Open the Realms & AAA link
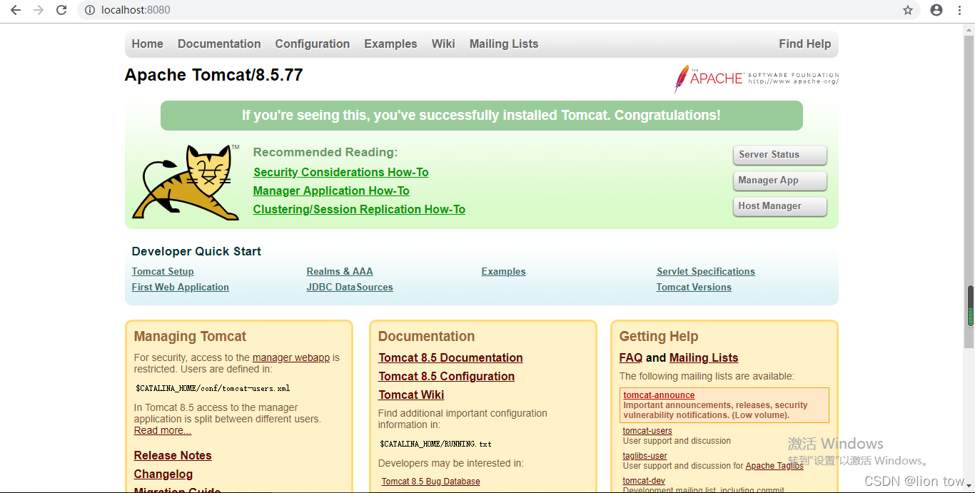 (x=340, y=271)
